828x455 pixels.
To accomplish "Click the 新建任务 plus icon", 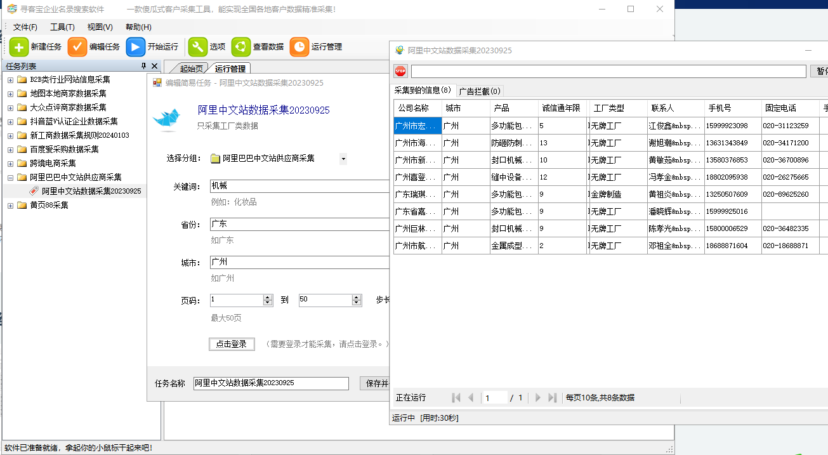I will click(19, 47).
